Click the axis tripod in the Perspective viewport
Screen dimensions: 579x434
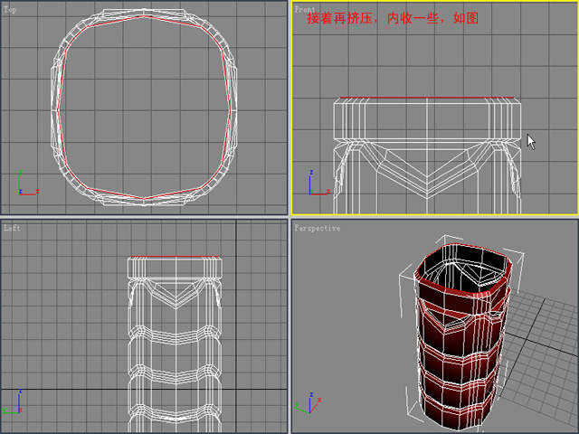point(309,403)
